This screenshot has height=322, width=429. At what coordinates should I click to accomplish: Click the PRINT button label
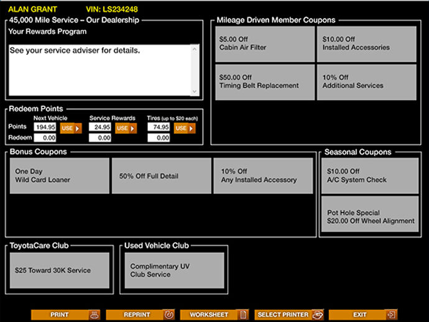59,315
